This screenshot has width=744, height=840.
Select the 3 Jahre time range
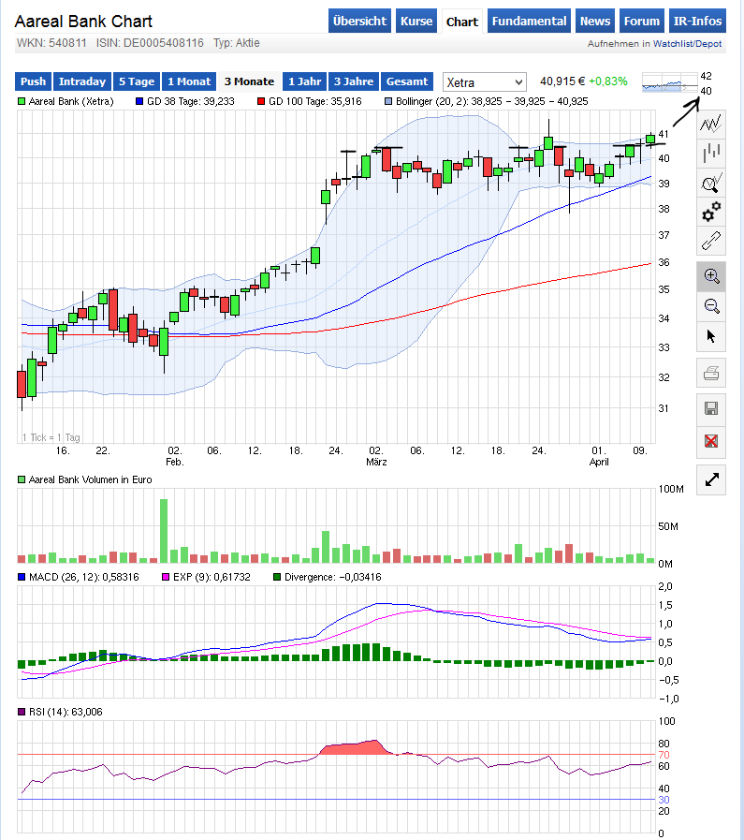[354, 81]
